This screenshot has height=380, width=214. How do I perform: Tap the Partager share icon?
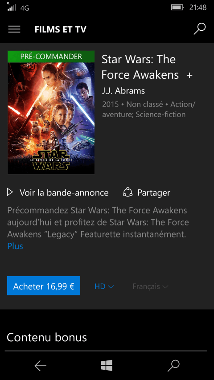click(128, 192)
